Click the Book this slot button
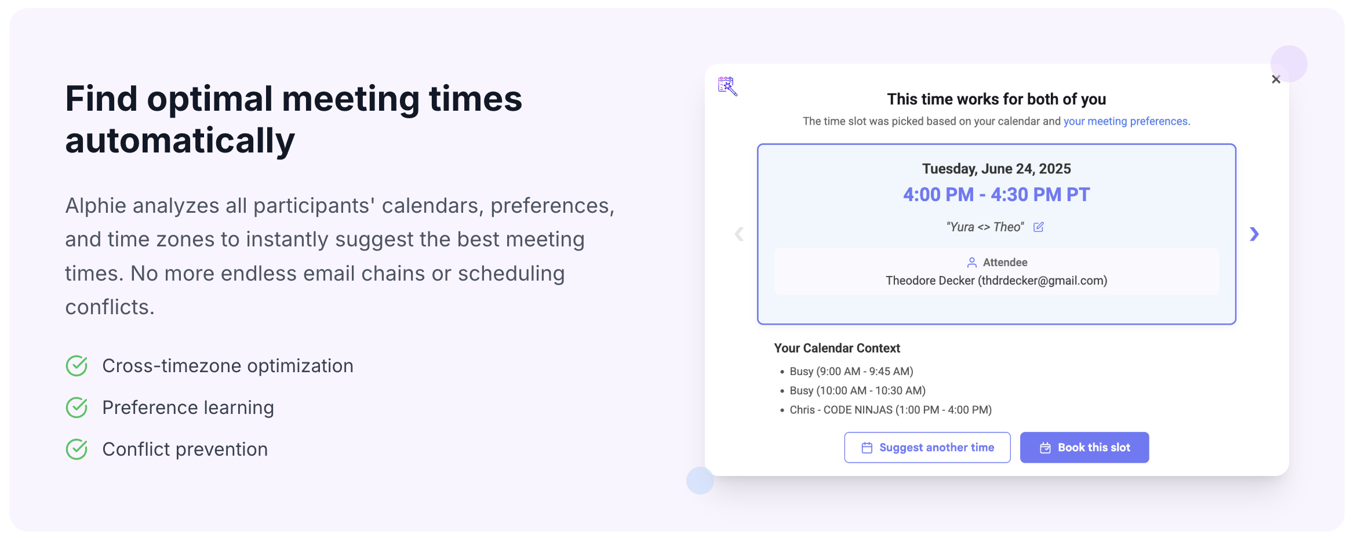Image resolution: width=1354 pixels, height=538 pixels. (1084, 448)
